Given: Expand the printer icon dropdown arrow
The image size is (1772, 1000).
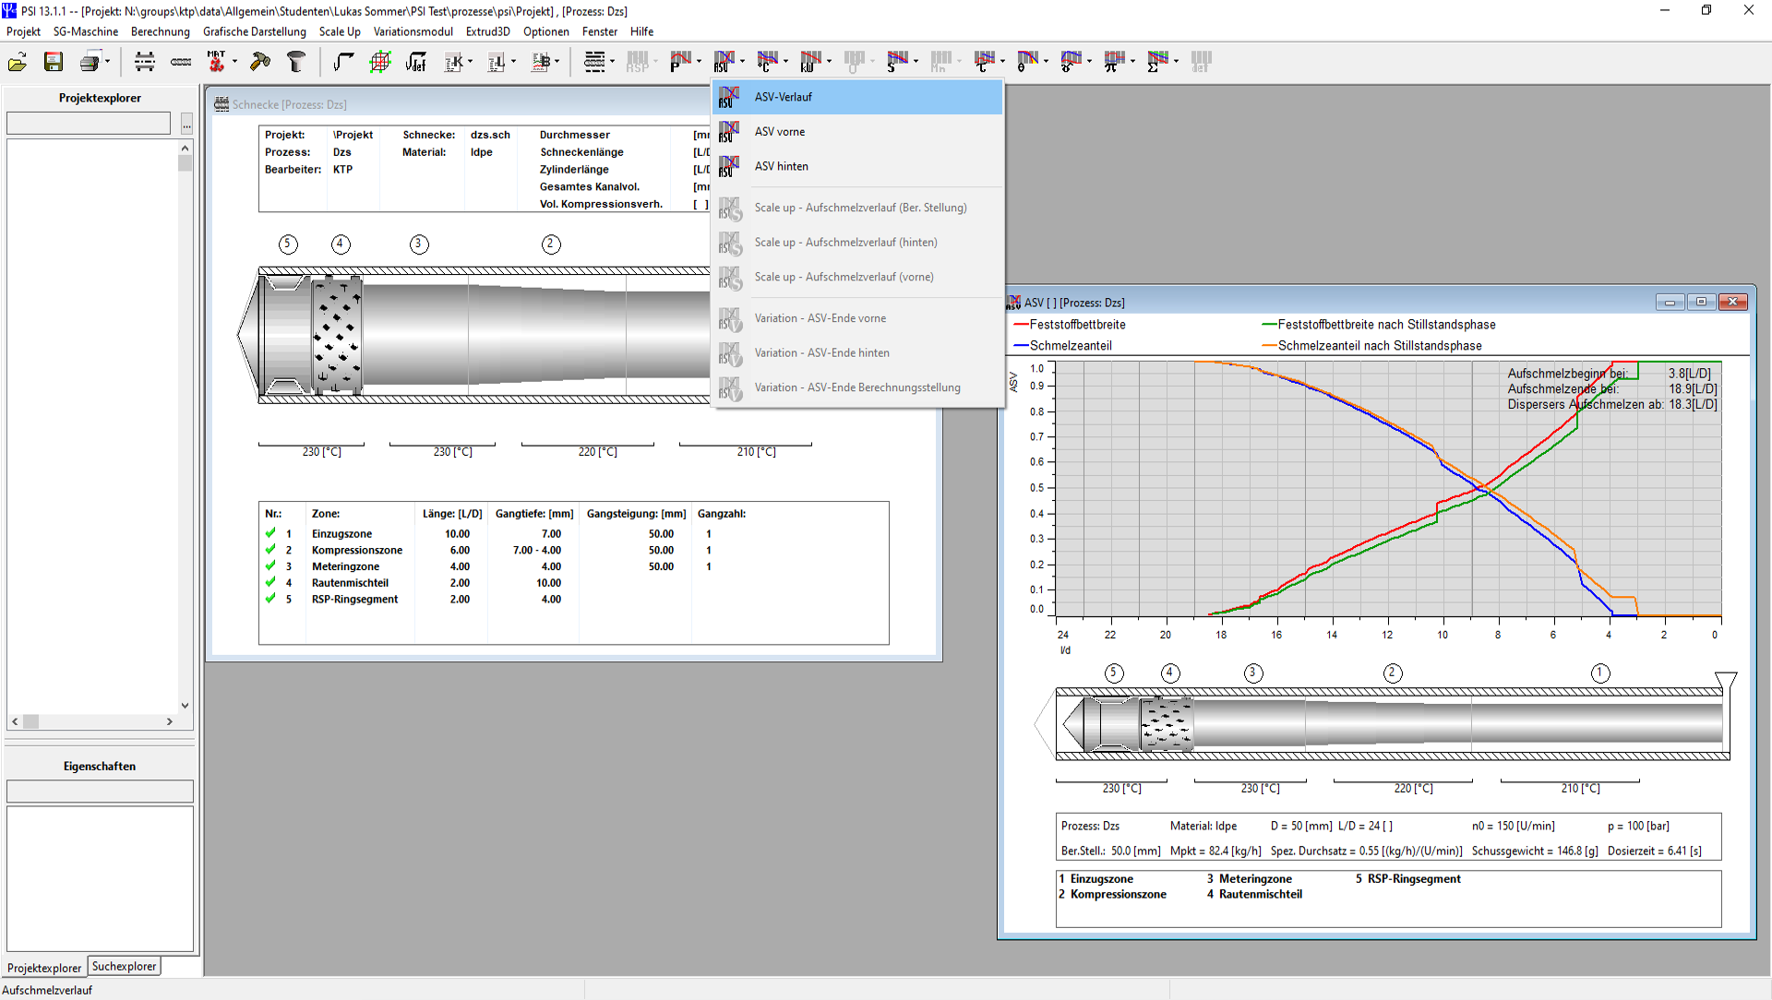Looking at the screenshot, I should click(107, 62).
